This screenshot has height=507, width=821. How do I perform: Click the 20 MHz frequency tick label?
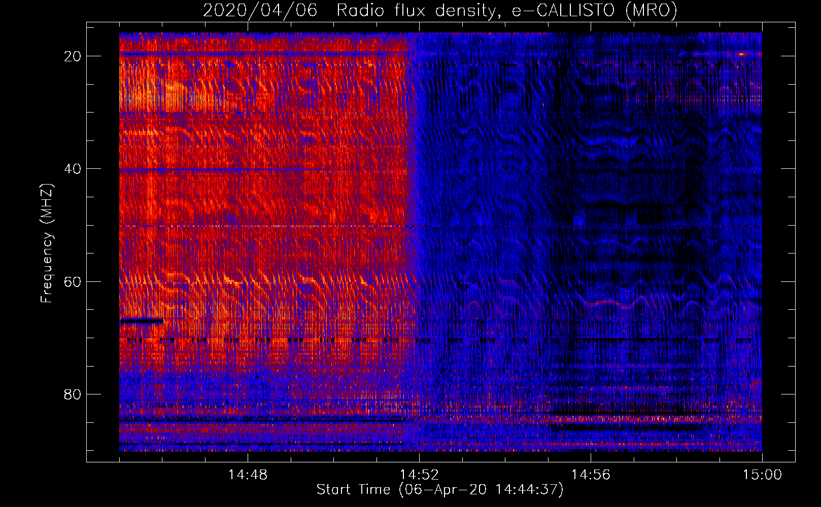[73, 56]
